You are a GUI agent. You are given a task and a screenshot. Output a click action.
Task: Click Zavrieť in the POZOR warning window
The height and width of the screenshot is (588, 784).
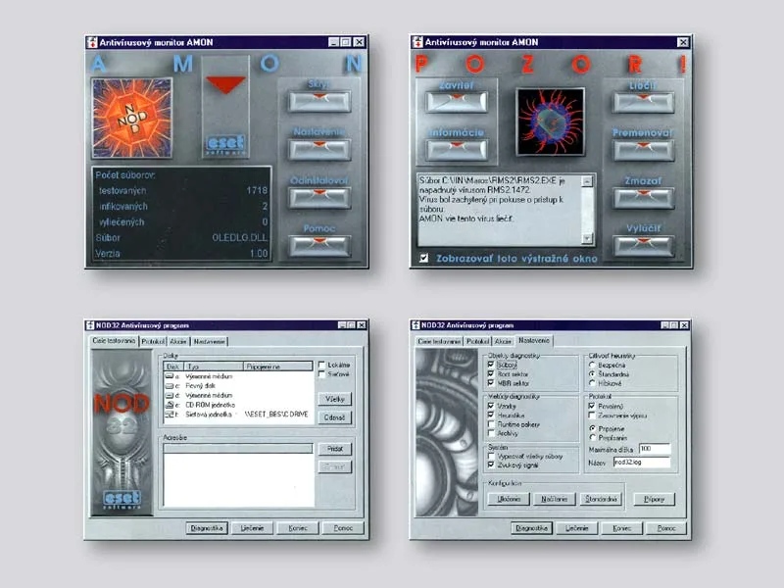click(x=457, y=102)
